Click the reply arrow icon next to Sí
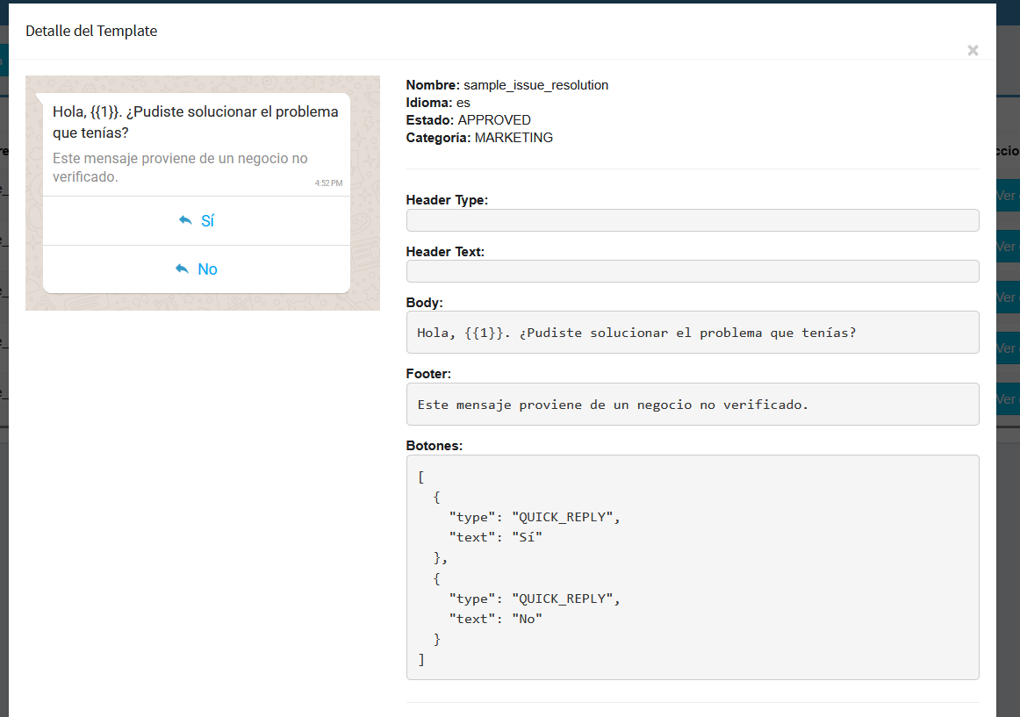The height and width of the screenshot is (717, 1020). pos(185,220)
